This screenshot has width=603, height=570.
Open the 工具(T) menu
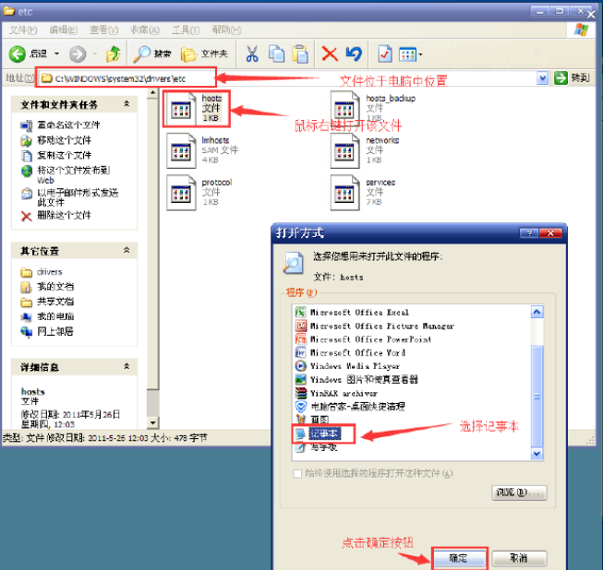[x=186, y=30]
